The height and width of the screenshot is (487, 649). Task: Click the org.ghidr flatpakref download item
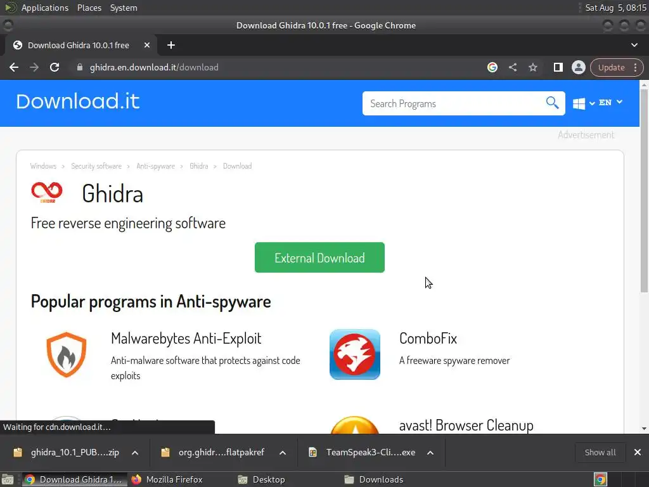click(x=214, y=452)
